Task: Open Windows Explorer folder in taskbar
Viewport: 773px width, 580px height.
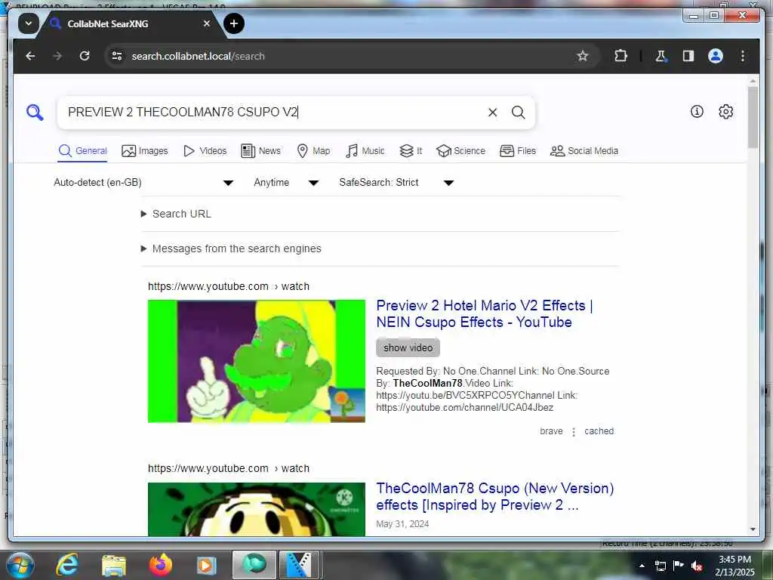Action: (x=114, y=565)
